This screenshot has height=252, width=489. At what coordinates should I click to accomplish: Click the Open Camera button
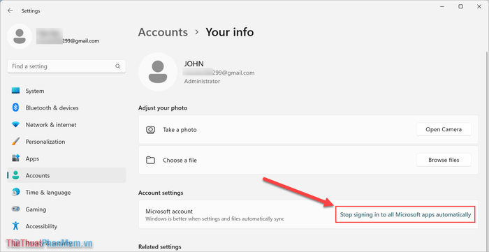coord(444,130)
